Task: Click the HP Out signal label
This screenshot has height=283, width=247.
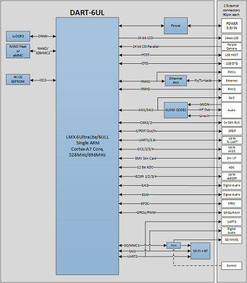Action: coord(205,109)
